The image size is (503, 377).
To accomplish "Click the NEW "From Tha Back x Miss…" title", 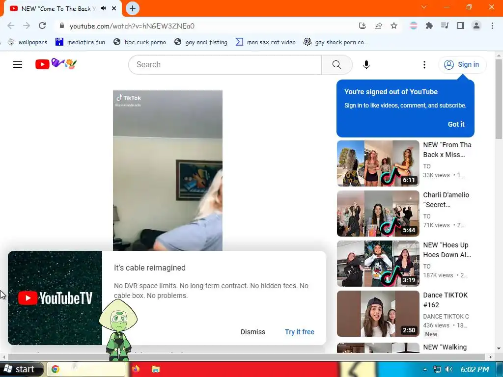I will [447, 150].
